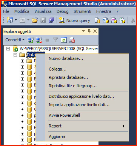Open the Modifica menu
This screenshot has height=146, width=137.
pyautogui.click(x=22, y=11)
